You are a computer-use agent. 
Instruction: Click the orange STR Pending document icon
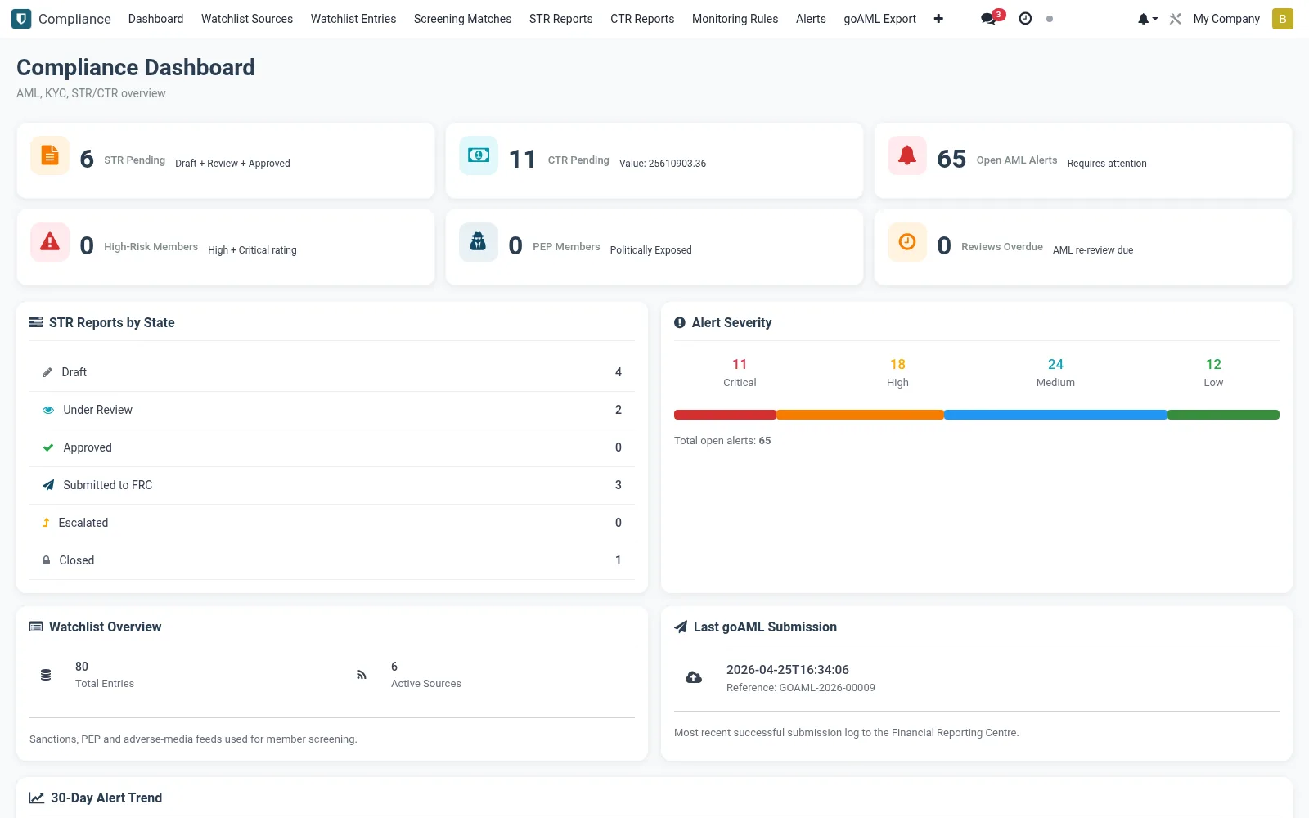pyautogui.click(x=50, y=155)
